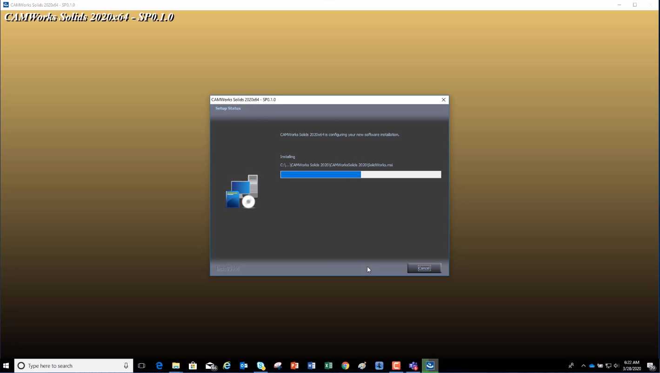Viewport: 660px width, 373px height.
Task: Open the Windows Start menu
Action: coord(7,366)
